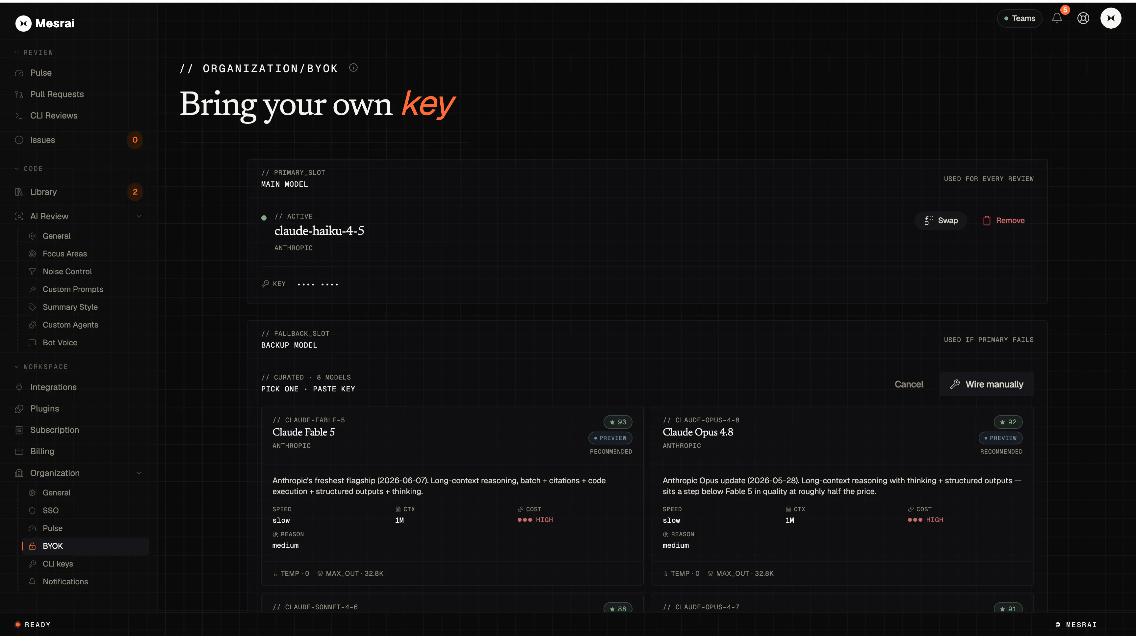The width and height of the screenshot is (1136, 636).
Task: Open the notifications bell
Action: click(1057, 18)
